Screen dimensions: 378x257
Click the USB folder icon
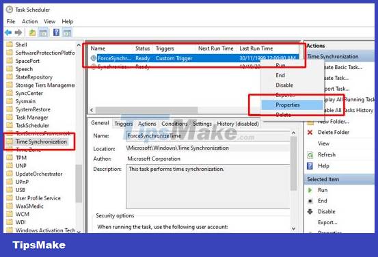tap(10, 190)
